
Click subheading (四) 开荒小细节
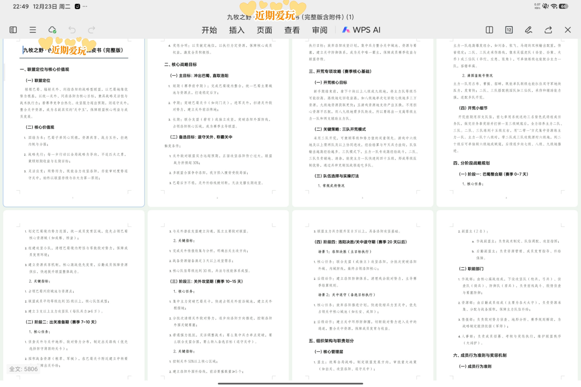pos(473,108)
